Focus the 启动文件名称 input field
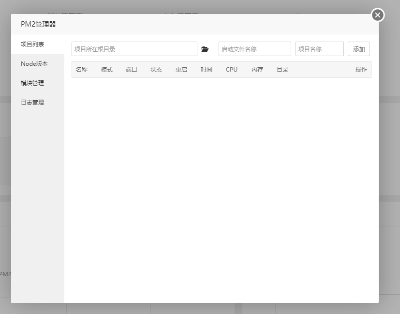Screen dimensions: 400x314 pos(255,49)
